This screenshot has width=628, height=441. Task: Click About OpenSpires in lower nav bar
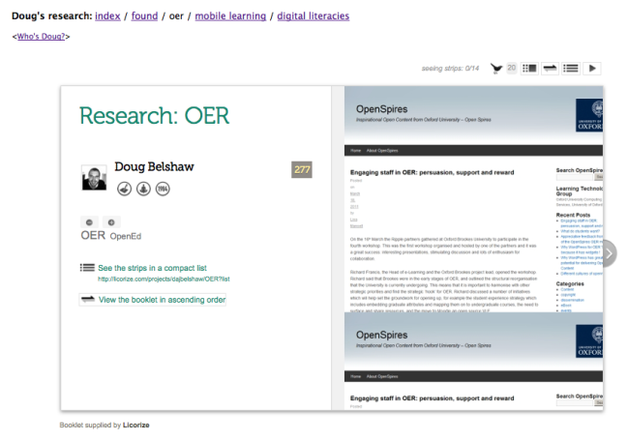pyautogui.click(x=382, y=376)
